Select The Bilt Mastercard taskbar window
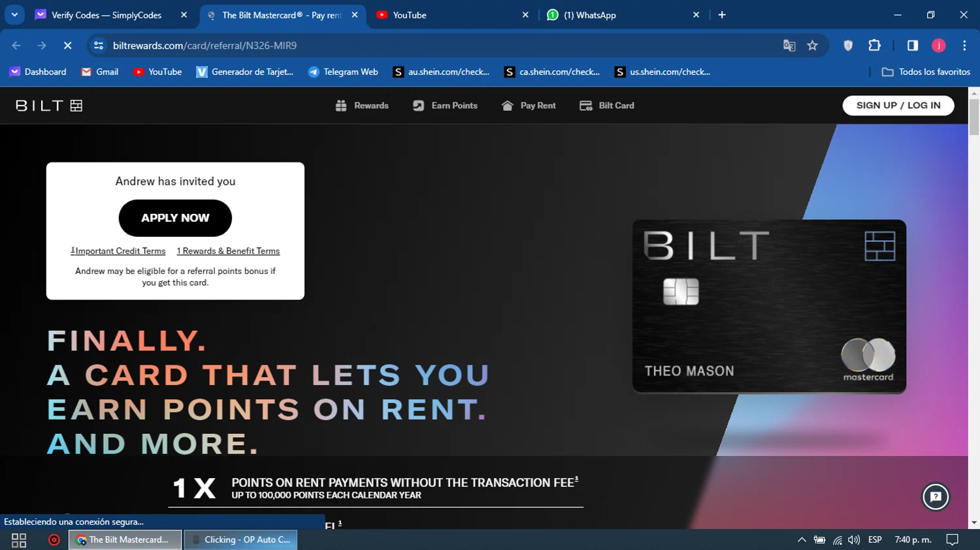 125,540
